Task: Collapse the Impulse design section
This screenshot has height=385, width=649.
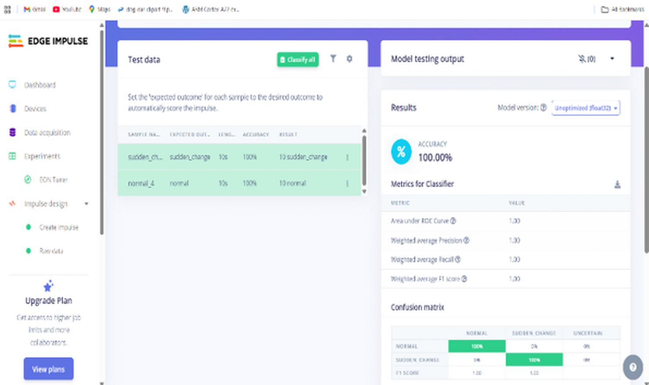Action: [86, 204]
